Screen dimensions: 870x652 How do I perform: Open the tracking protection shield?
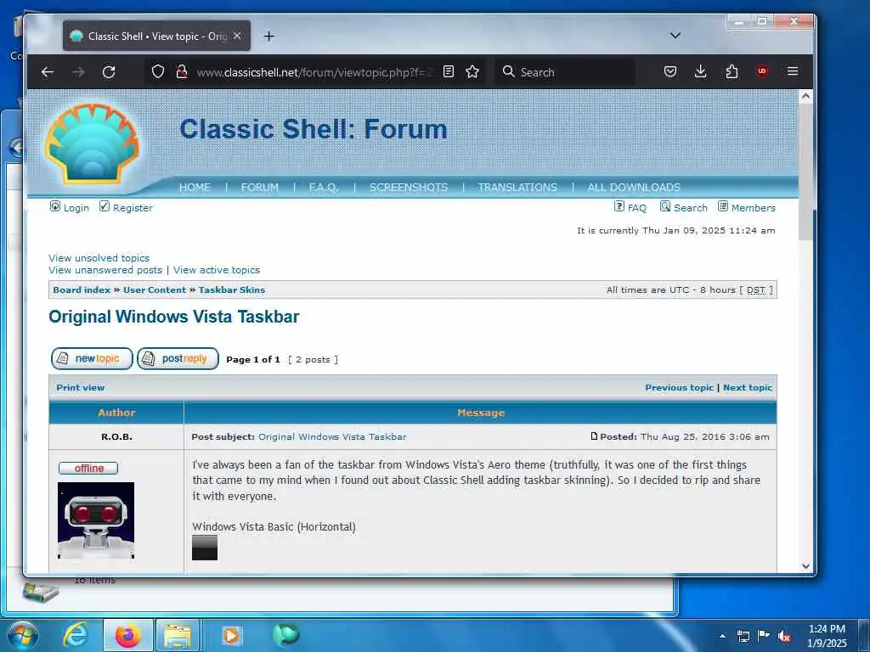158,71
